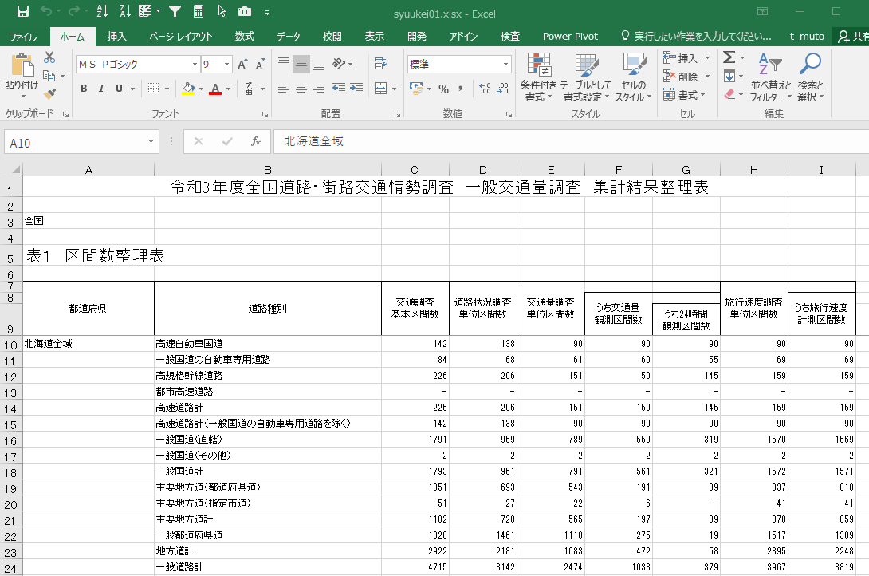Toggle underline formatting
869x576 pixels.
119,89
